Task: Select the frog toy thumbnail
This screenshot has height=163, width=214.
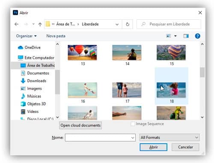Action: click(x=171, y=113)
